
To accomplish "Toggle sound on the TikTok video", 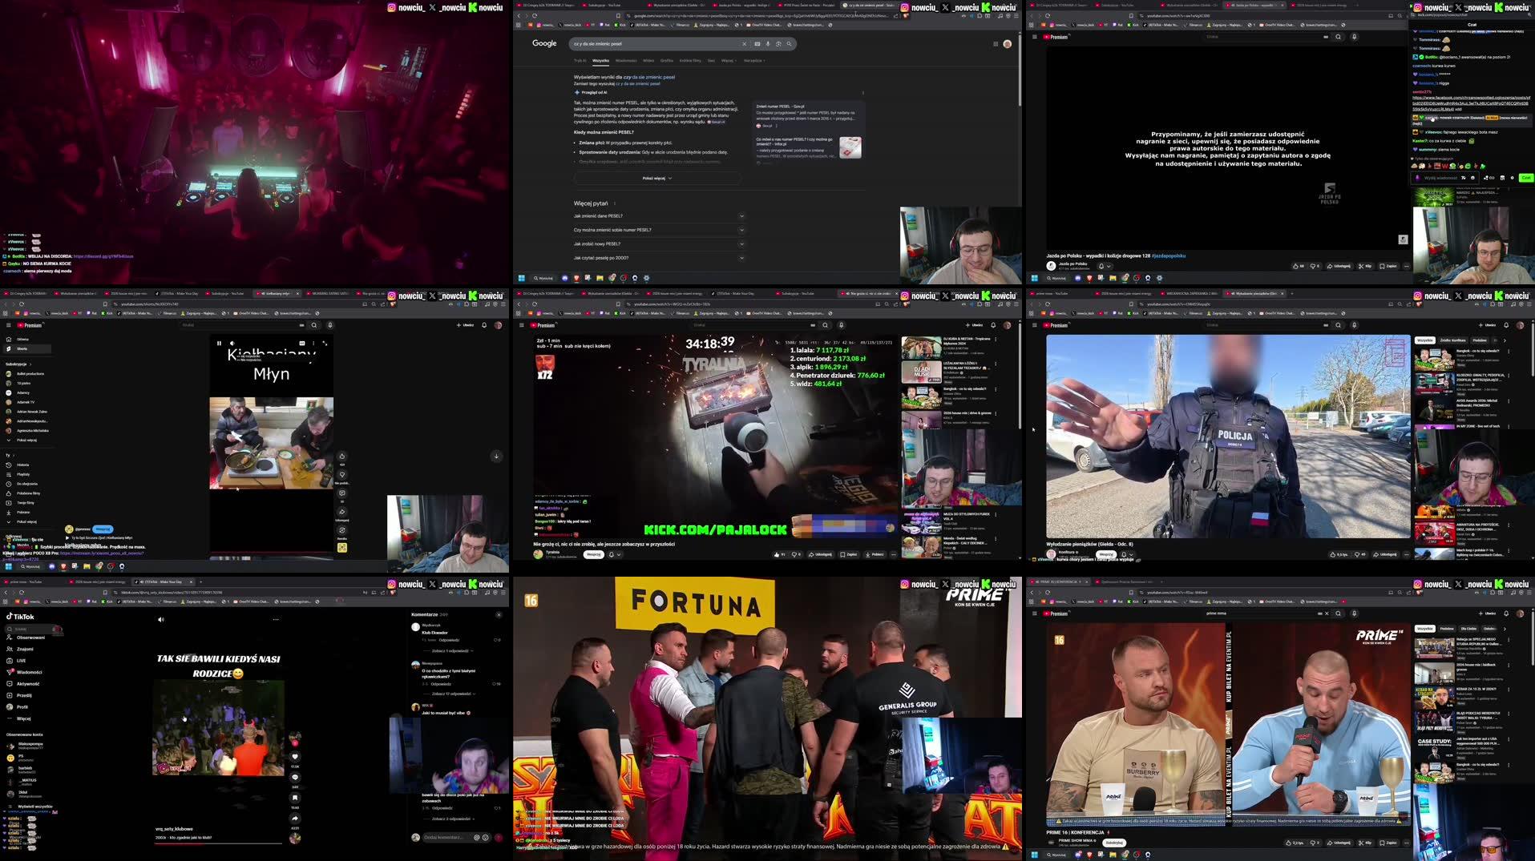I will coord(161,619).
